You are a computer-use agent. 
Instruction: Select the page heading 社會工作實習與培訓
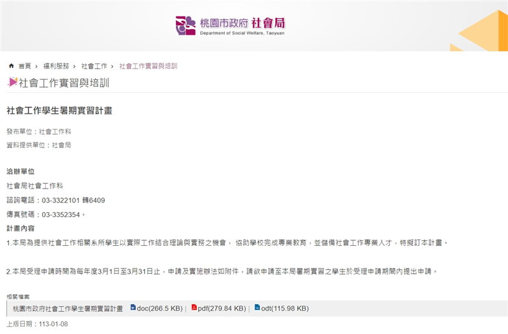[x=64, y=83]
